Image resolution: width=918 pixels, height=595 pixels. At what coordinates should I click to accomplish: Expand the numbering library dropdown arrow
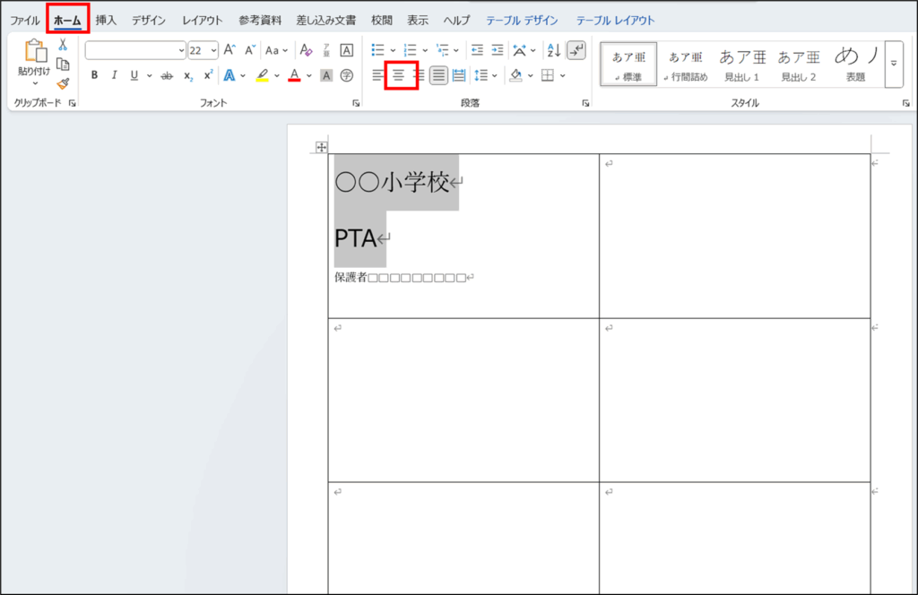[x=425, y=50]
